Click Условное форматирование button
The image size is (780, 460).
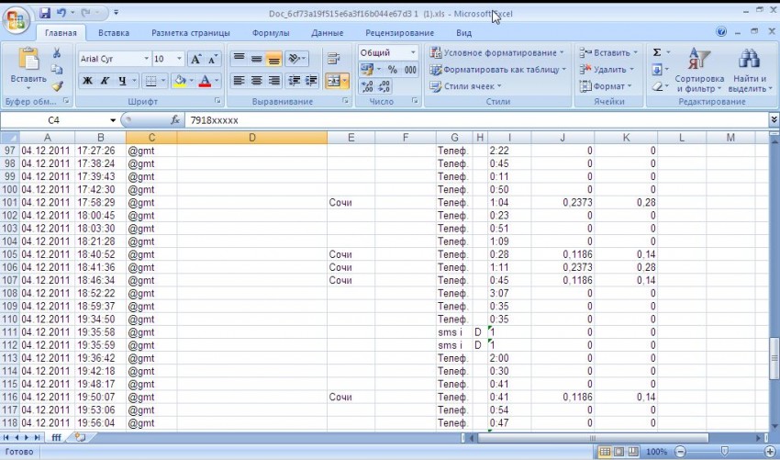496,53
